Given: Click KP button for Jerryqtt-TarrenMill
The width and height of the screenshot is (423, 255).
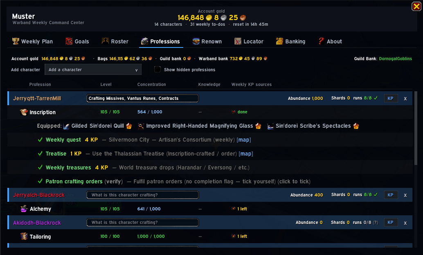Looking at the screenshot, I should 391,98.
